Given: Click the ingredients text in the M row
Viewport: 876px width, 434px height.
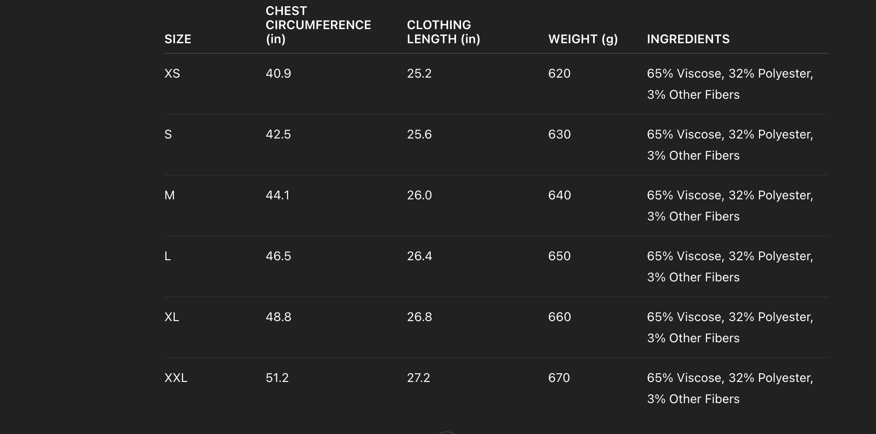Looking at the screenshot, I should [729, 206].
